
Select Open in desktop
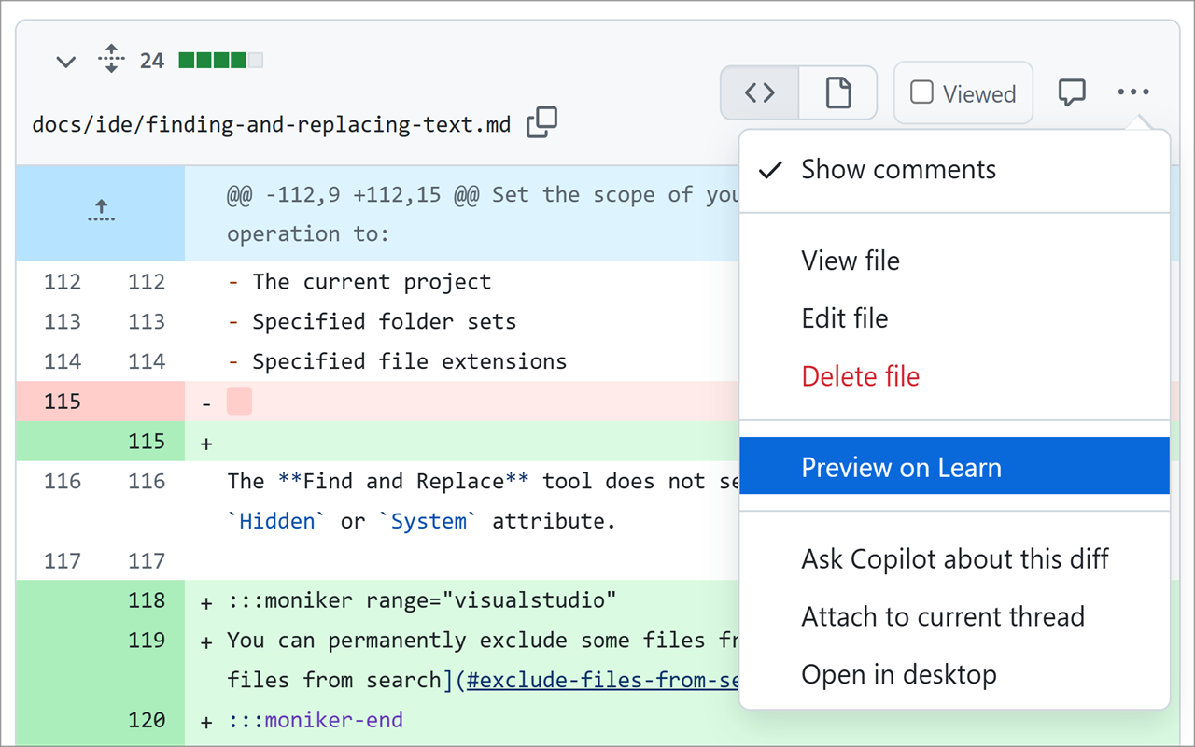click(899, 674)
